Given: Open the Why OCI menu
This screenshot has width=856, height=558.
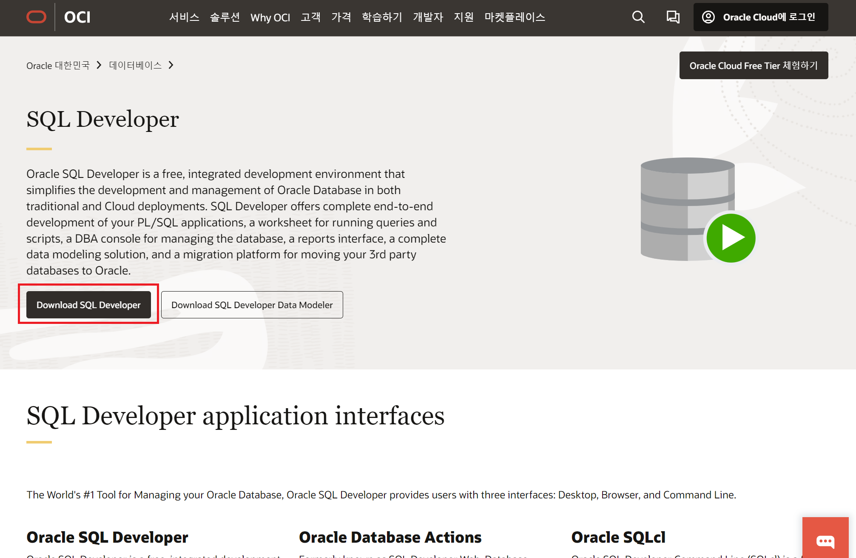Looking at the screenshot, I should coord(270,17).
